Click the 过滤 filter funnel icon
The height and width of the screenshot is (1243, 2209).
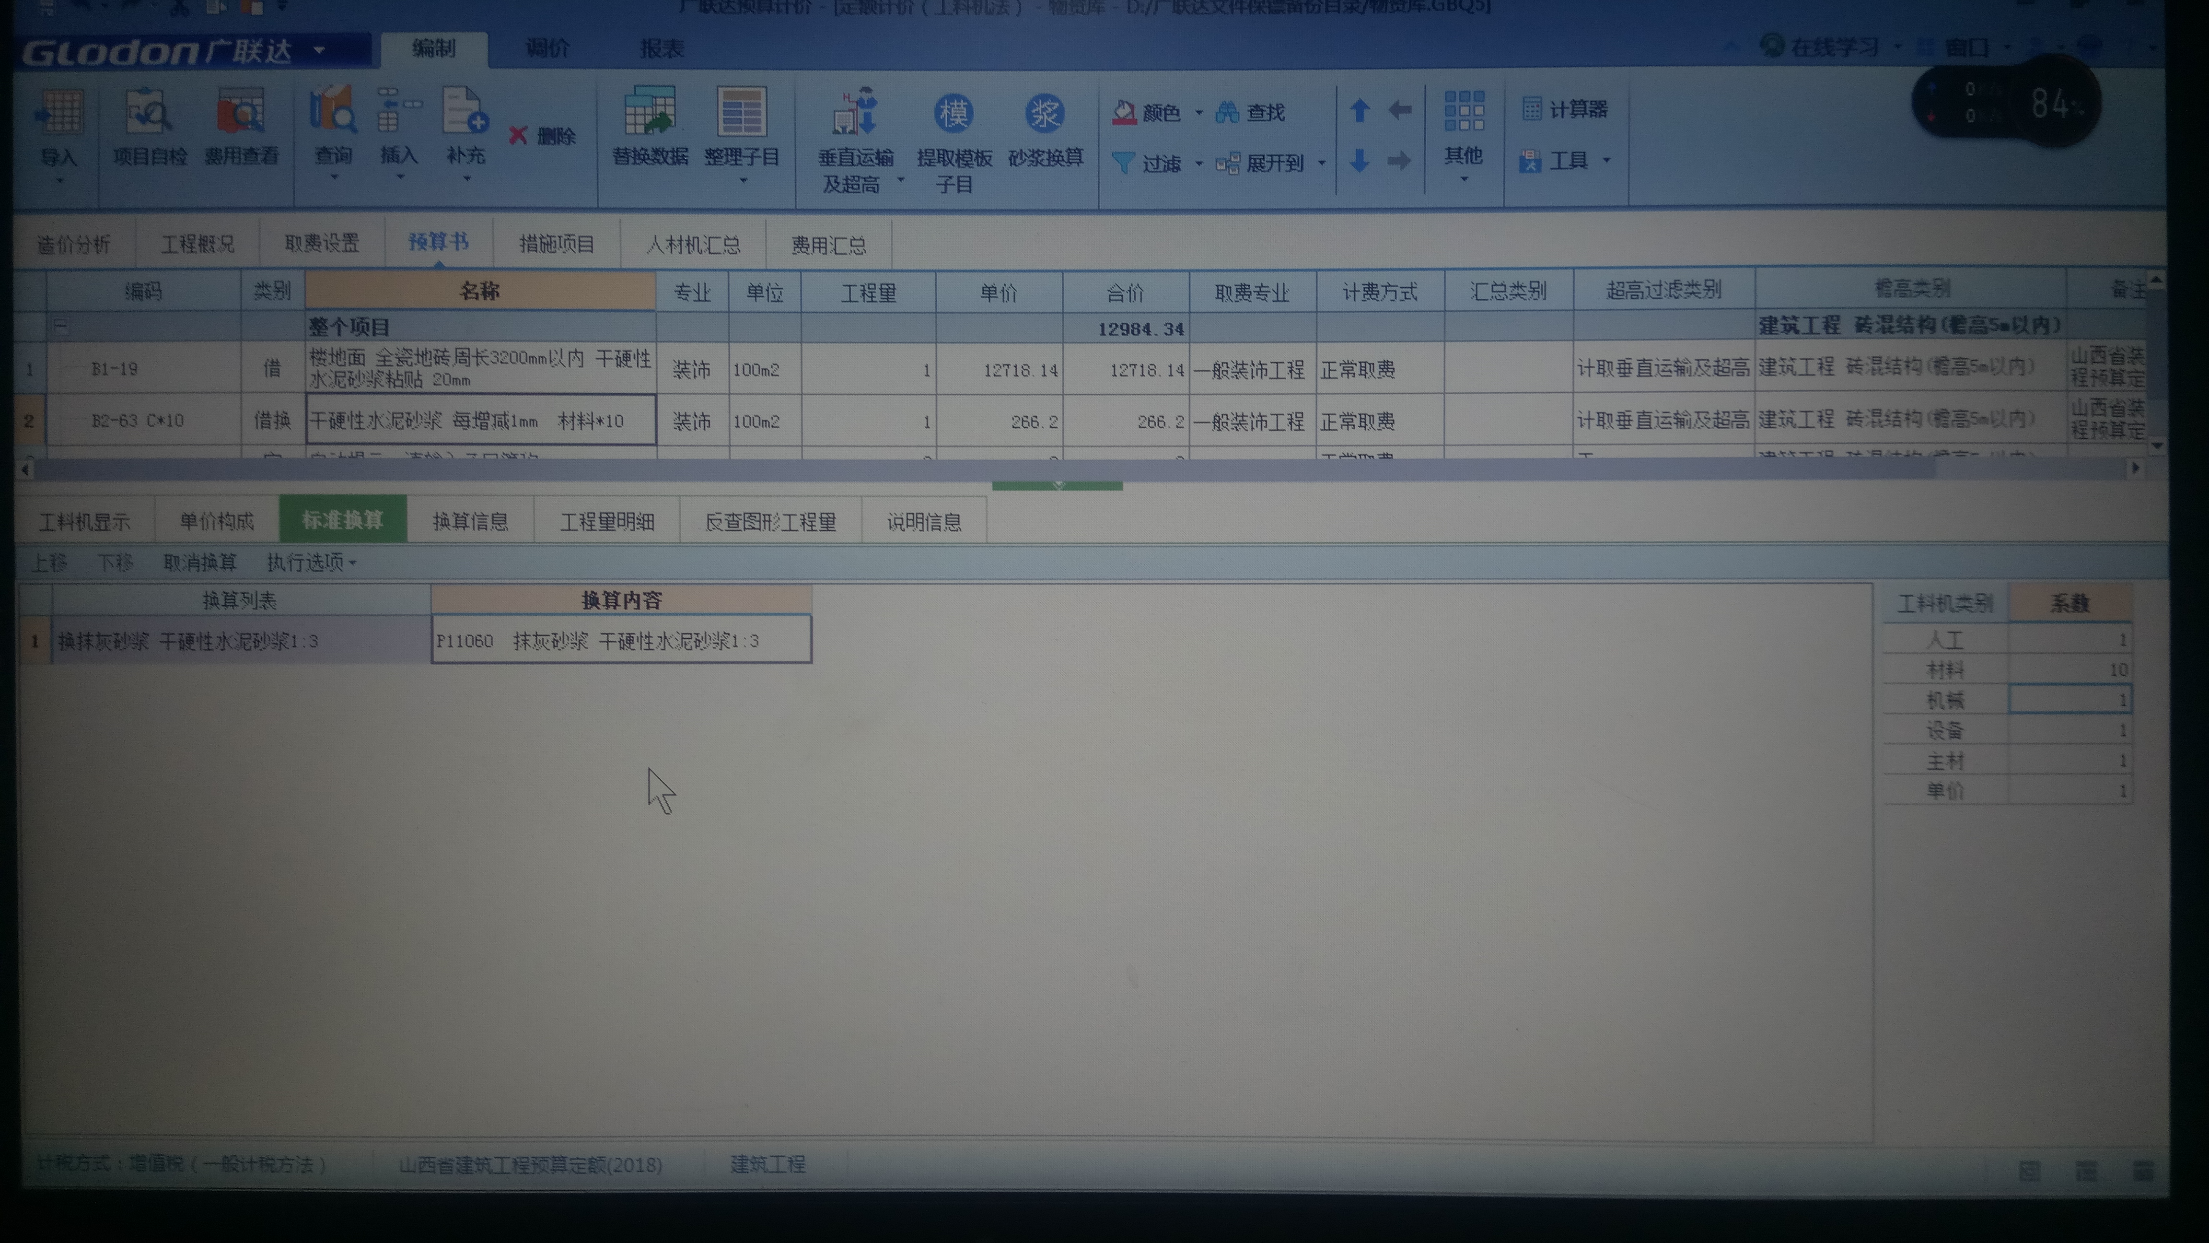1123,162
